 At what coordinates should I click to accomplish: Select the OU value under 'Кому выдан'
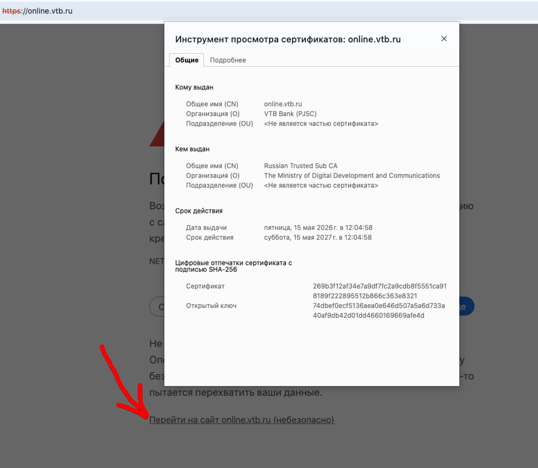(321, 124)
